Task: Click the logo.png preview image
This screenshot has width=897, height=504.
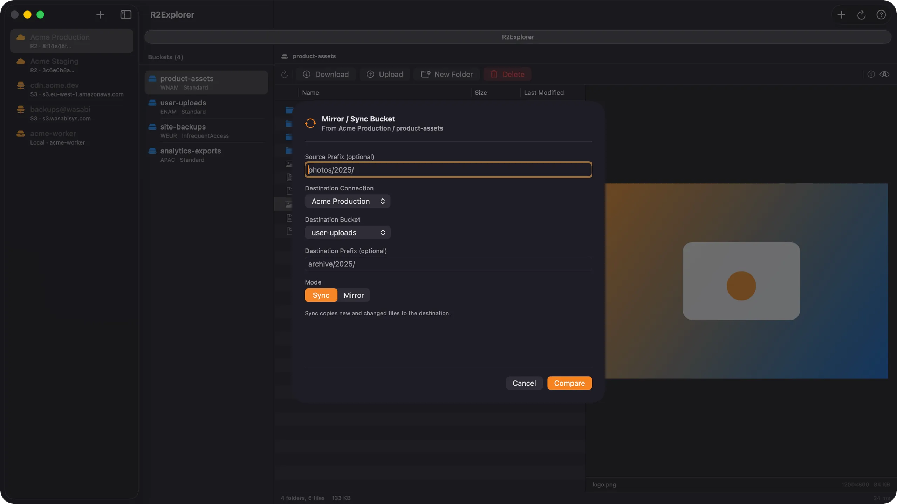Action: (x=746, y=281)
